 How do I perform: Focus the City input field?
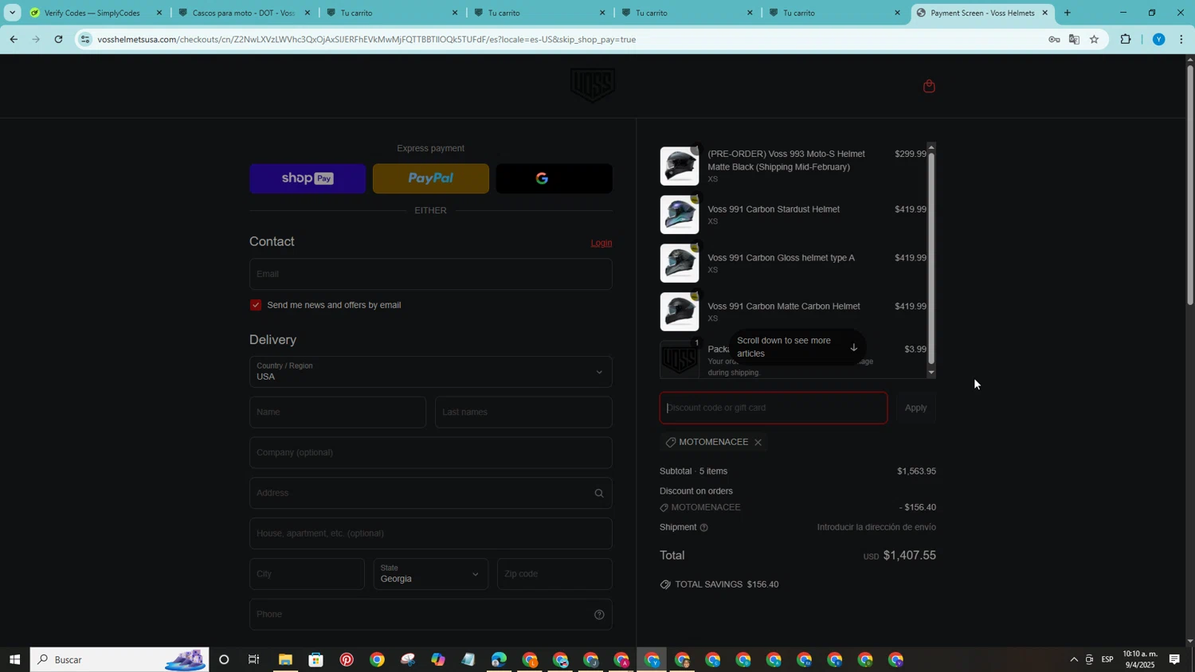tap(307, 574)
